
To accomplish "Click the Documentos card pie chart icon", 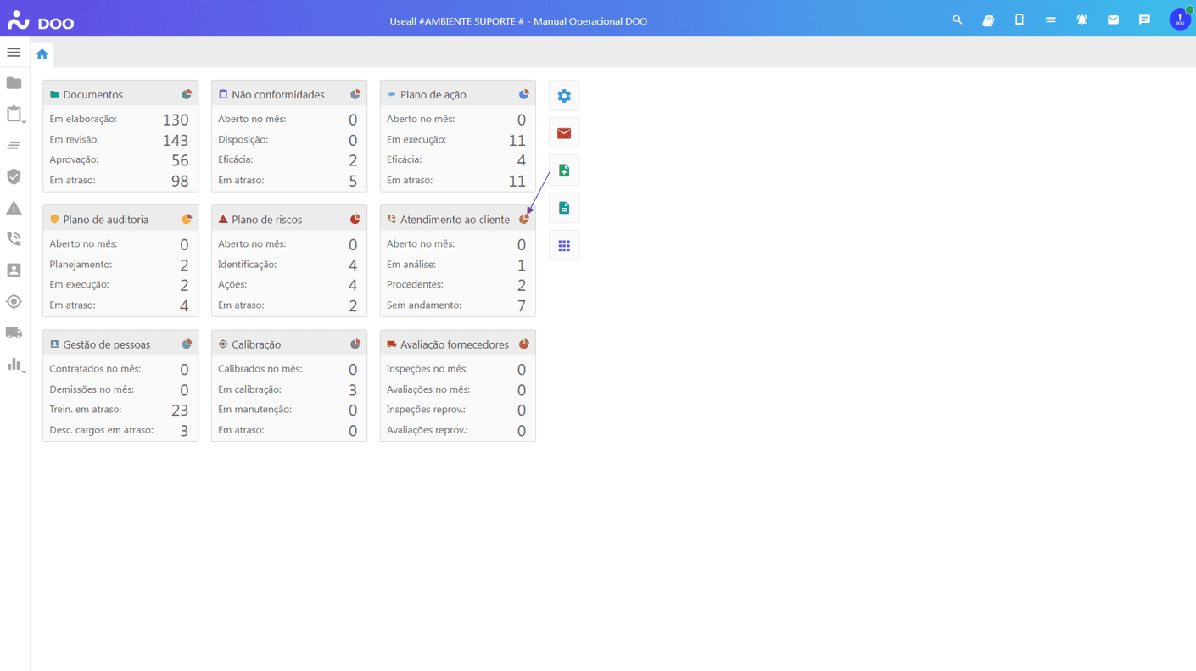I will (x=187, y=94).
